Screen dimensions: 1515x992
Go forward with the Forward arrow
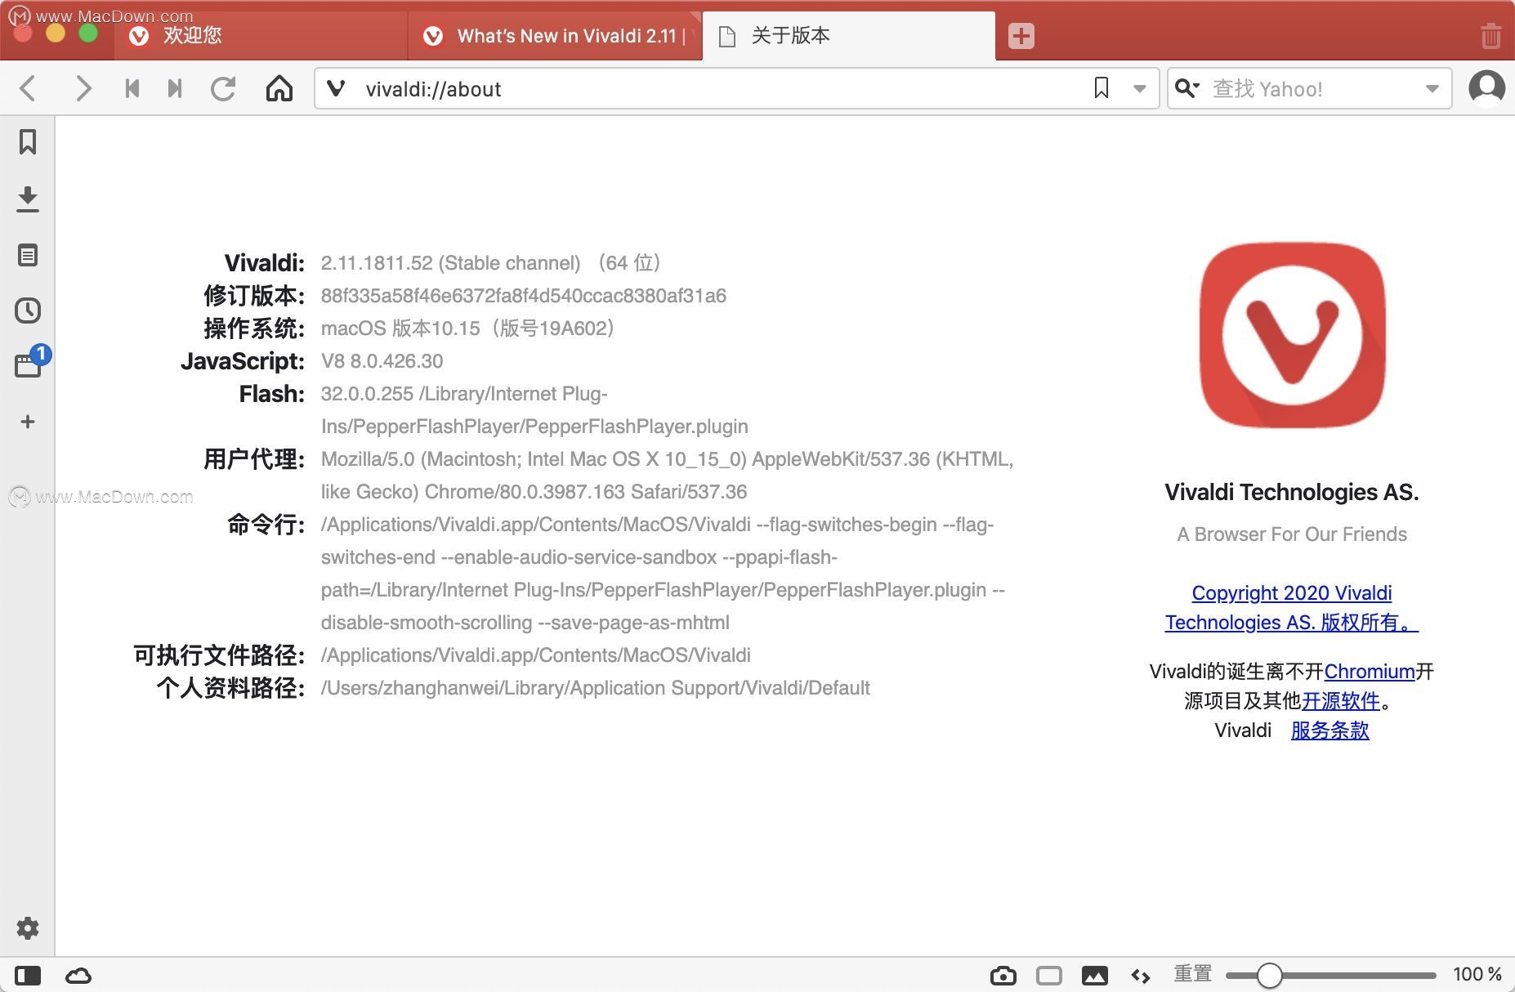click(83, 88)
